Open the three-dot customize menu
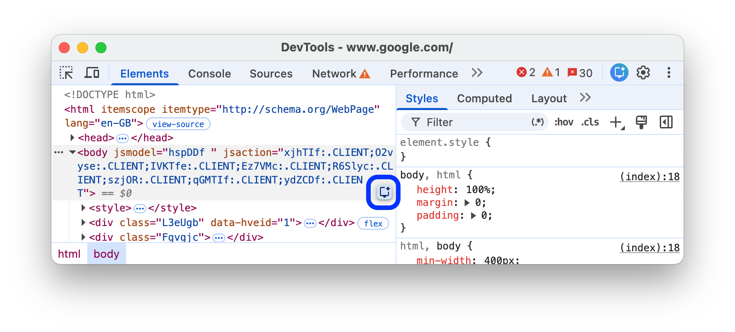Viewport: 735px width, 332px height. pos(669,72)
